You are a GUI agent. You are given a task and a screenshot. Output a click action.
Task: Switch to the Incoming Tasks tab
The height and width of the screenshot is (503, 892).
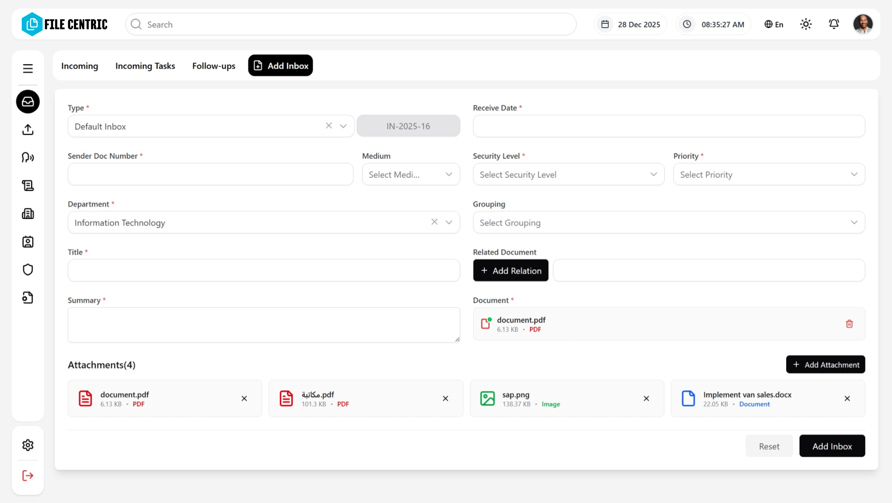click(x=145, y=66)
